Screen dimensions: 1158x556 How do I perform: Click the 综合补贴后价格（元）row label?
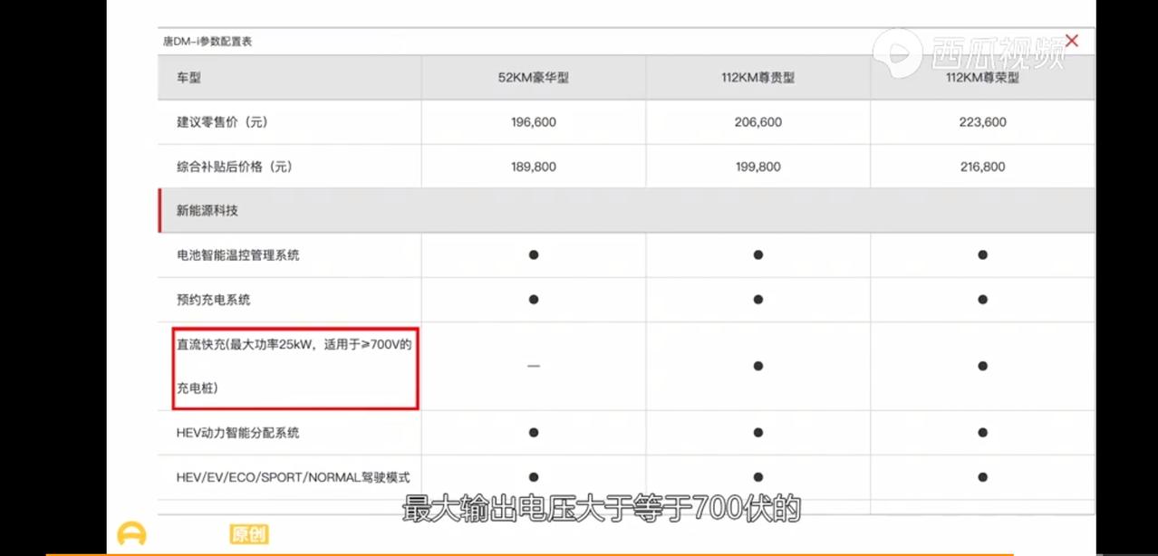(235, 167)
